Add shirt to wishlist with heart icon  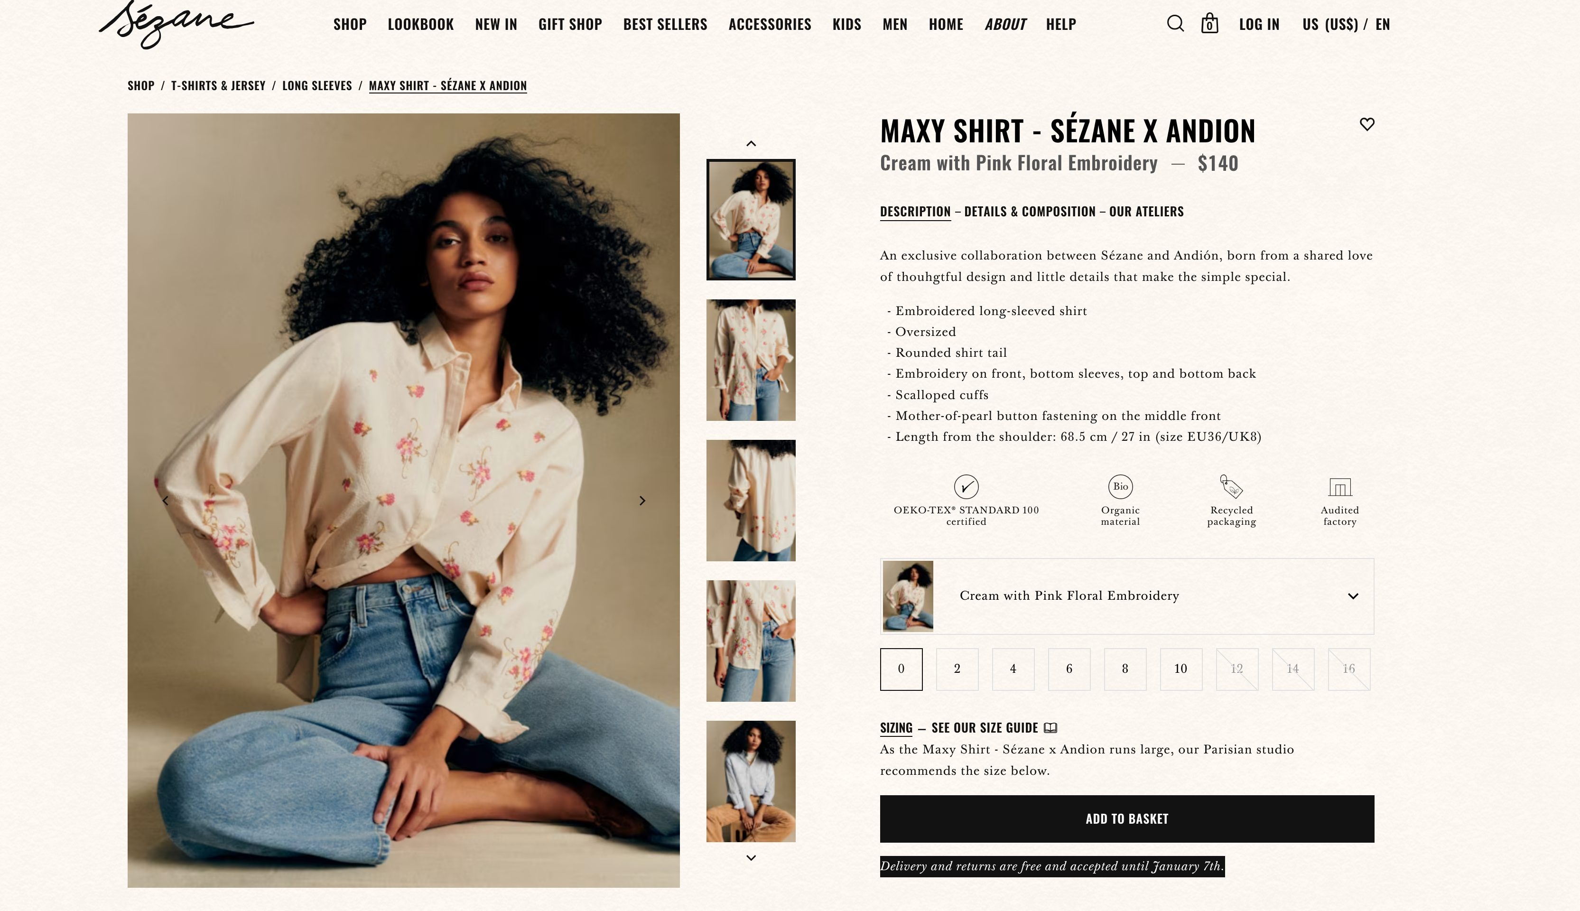coord(1366,124)
